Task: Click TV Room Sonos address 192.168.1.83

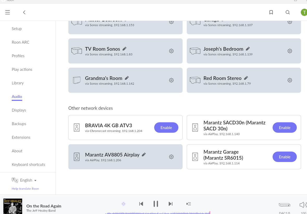Action: 123,54
